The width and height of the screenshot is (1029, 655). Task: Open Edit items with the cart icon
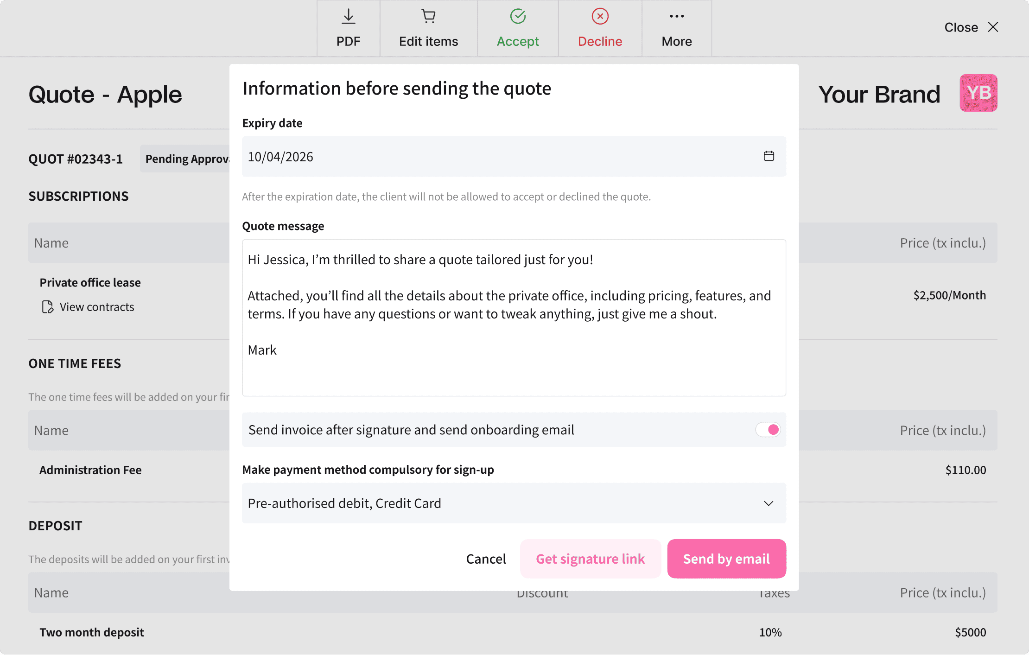click(x=428, y=16)
